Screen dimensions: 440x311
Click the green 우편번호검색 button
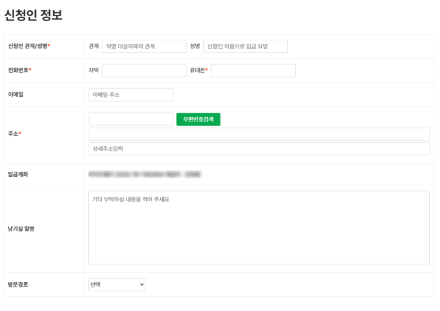[x=198, y=119]
